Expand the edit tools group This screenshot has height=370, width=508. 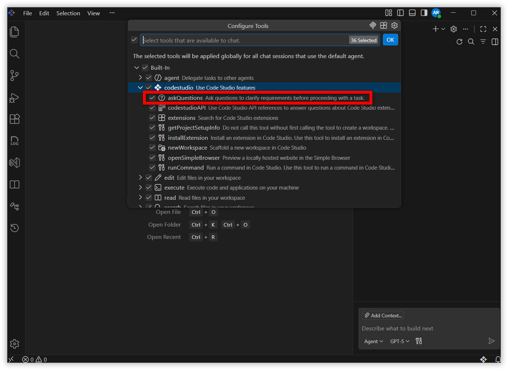(x=140, y=178)
